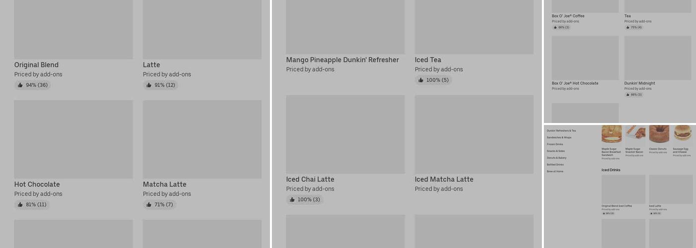Click Dunkin' Midnight thumbs-up rating icon
696x248 pixels.
point(628,95)
